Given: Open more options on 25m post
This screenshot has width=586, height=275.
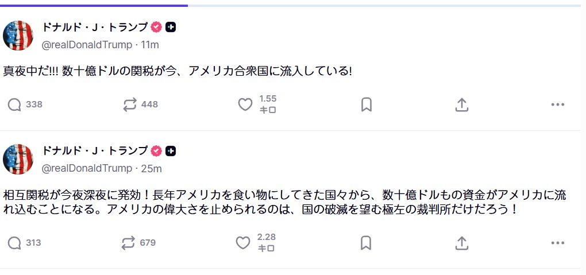Looking at the screenshot, I should (x=557, y=243).
